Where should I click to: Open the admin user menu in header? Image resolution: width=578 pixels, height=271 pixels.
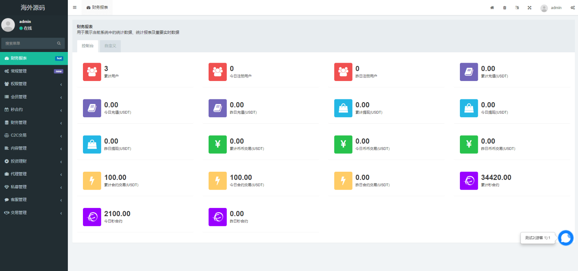click(551, 8)
